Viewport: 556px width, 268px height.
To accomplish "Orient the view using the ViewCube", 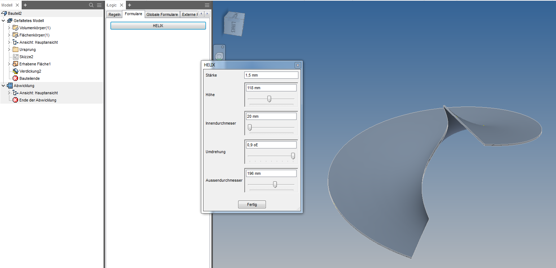I will click(x=234, y=23).
